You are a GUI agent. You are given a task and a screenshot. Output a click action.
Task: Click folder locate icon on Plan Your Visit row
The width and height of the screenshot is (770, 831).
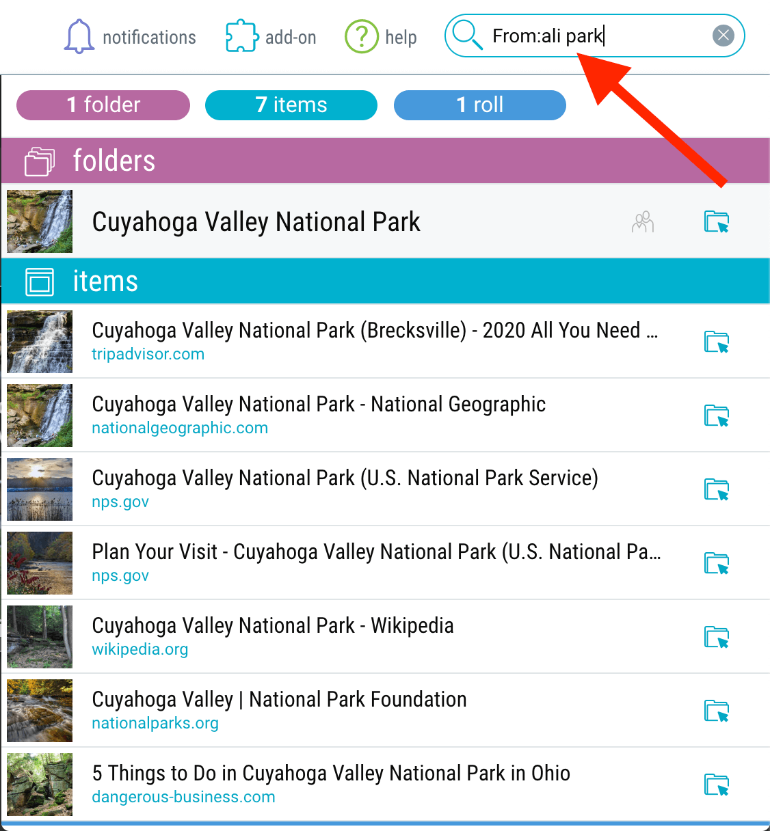[x=717, y=563]
